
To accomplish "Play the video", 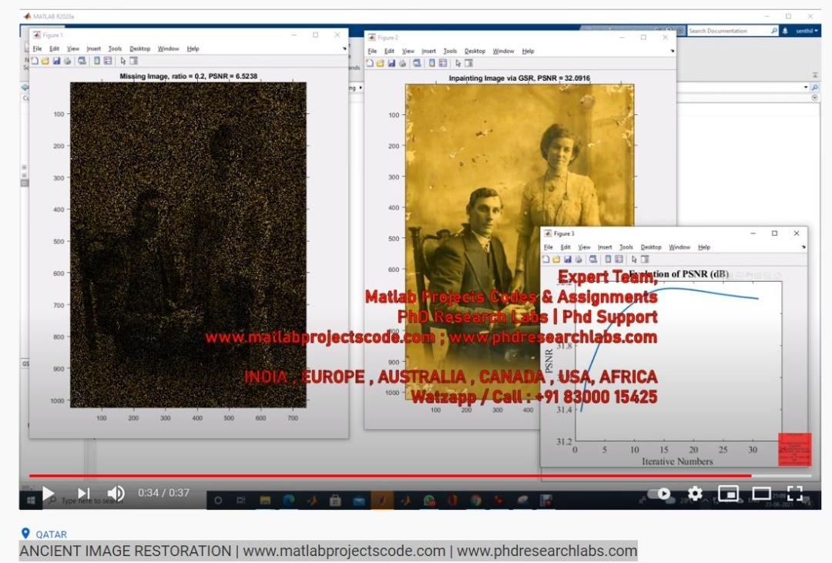I will click(49, 494).
